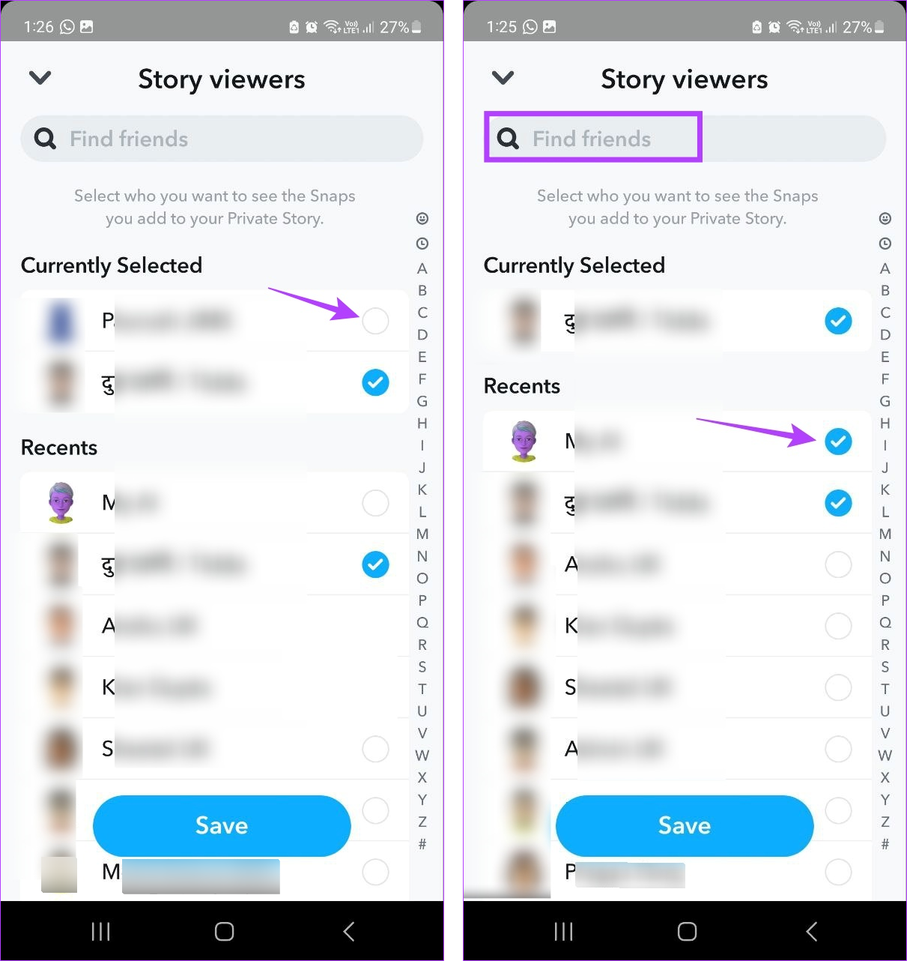Collapse left Story viewers with down chevron

40,77
